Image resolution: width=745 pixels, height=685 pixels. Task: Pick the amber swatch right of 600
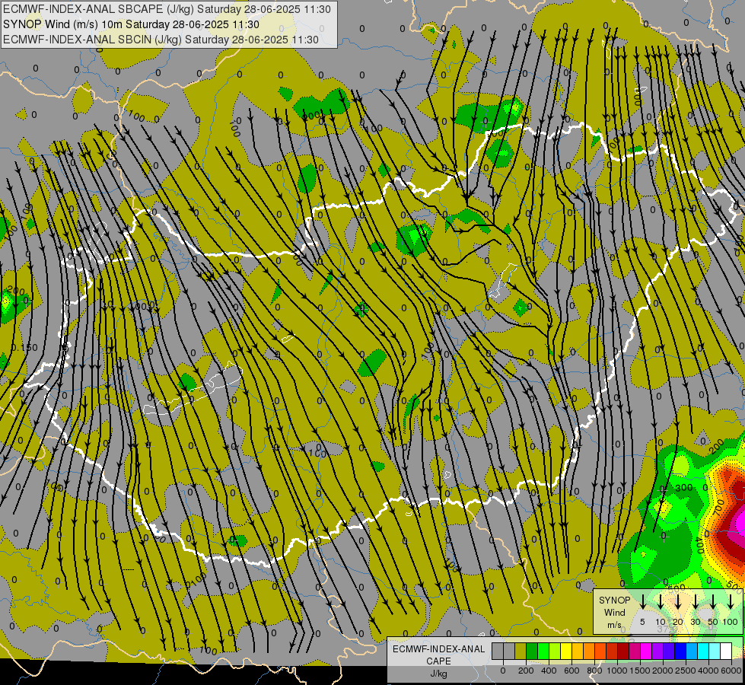[x=578, y=651]
